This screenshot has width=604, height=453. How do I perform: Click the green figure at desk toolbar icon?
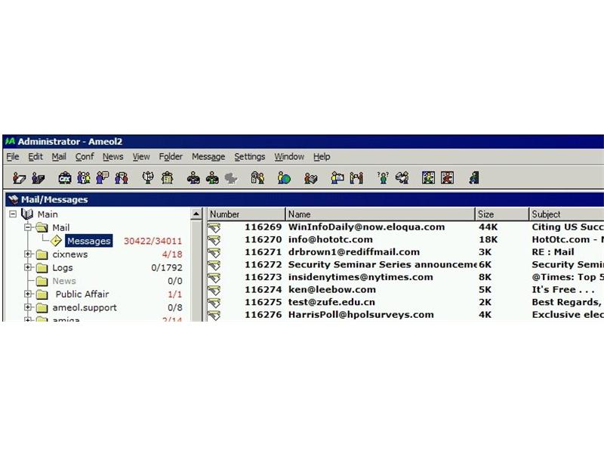(212, 178)
